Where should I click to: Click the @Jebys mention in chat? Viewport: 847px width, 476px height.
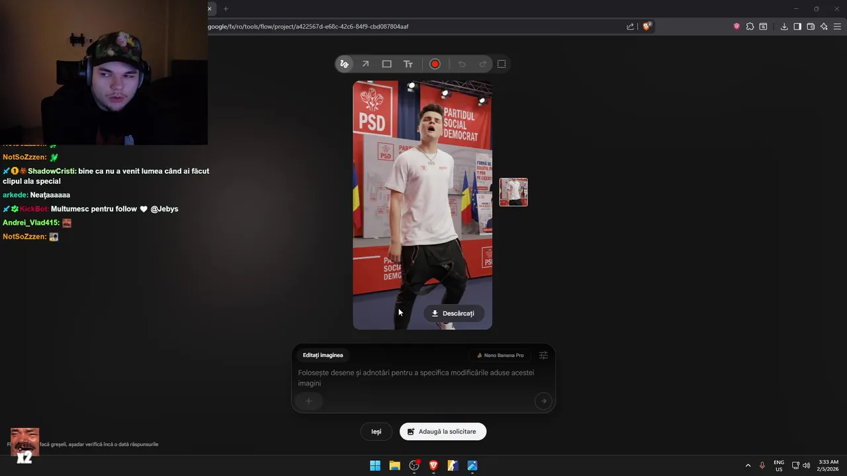pos(164,209)
